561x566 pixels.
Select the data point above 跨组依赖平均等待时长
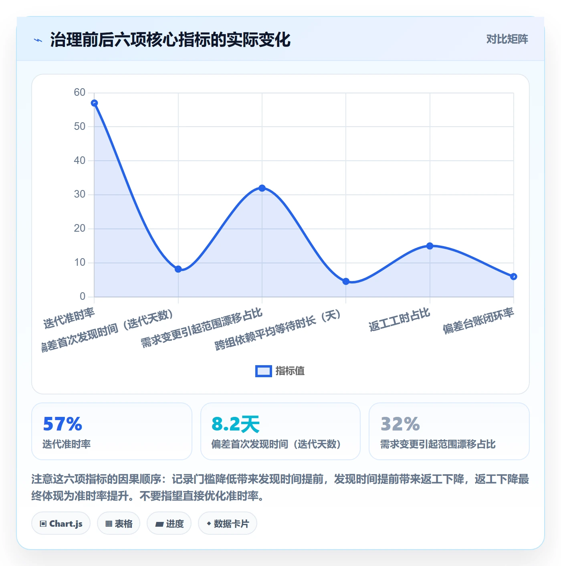point(346,281)
